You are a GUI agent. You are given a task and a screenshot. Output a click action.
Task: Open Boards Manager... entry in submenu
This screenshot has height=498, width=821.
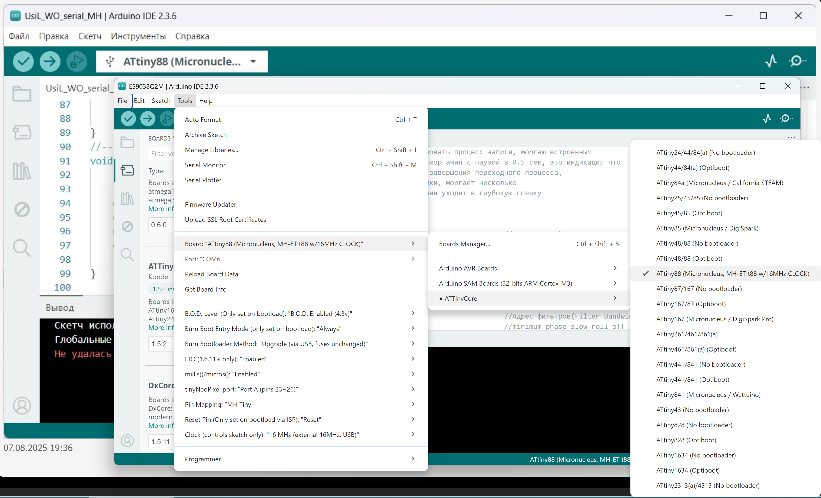[529, 244]
